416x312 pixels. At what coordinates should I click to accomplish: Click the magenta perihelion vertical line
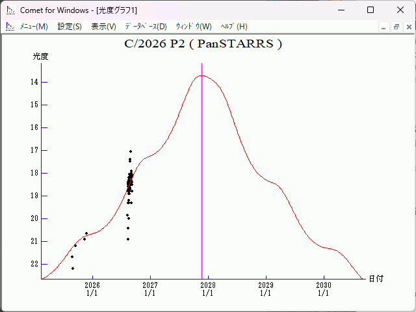(x=202, y=171)
